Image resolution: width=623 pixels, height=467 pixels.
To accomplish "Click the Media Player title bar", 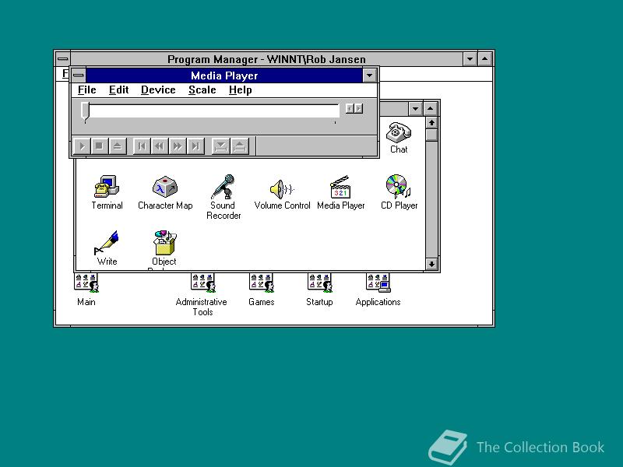I will (x=224, y=75).
